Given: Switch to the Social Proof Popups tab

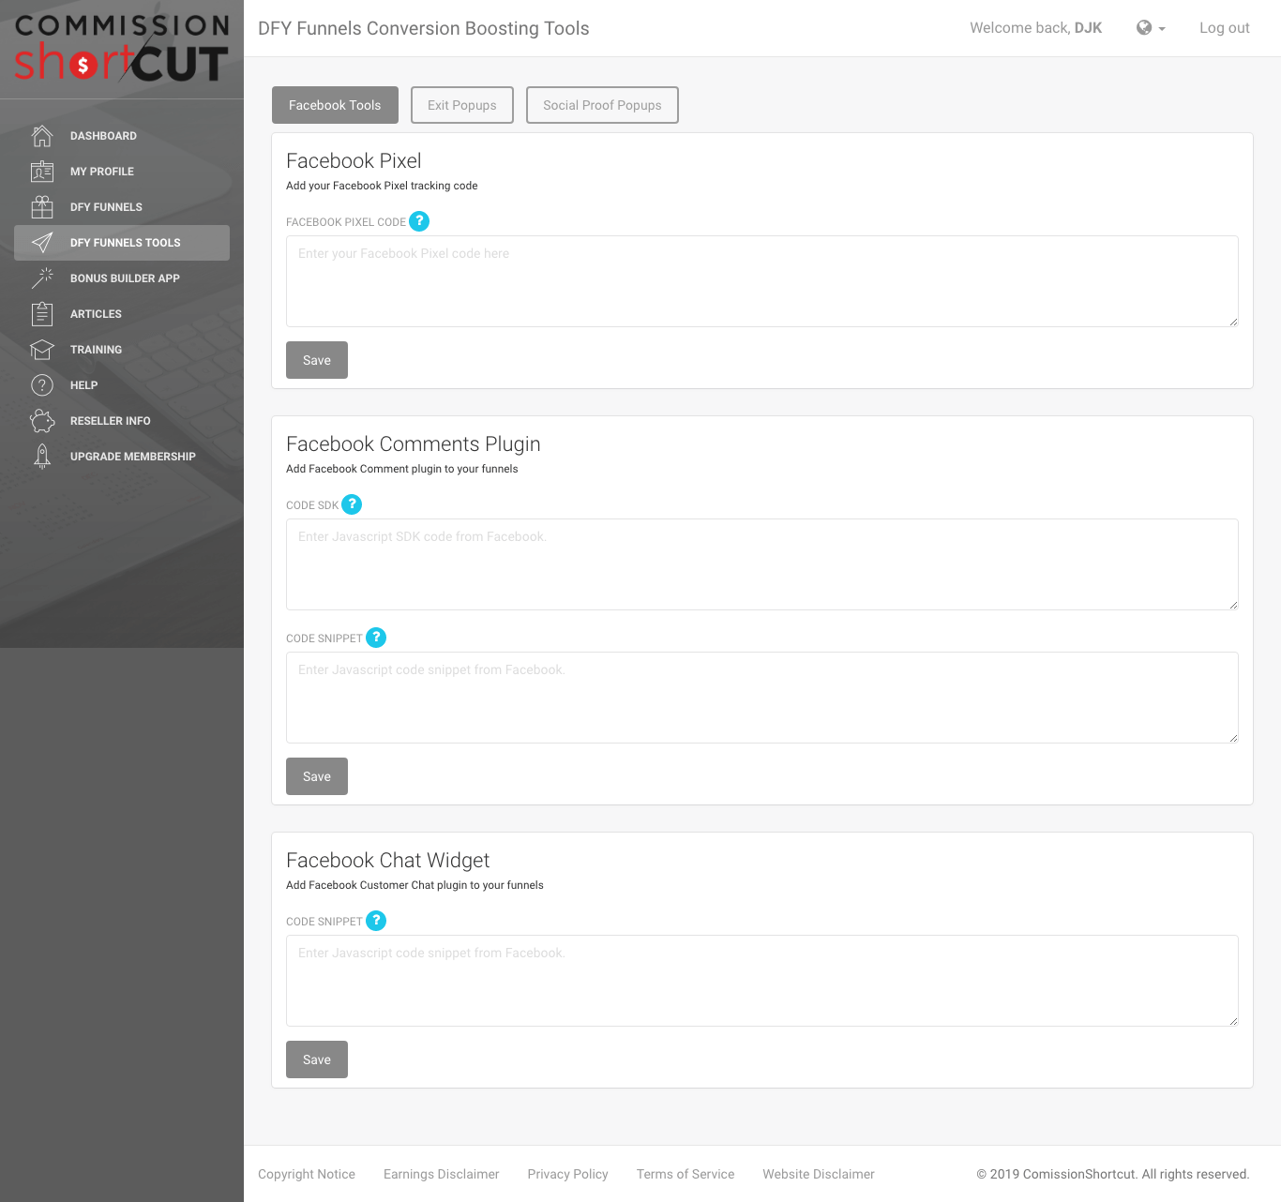Looking at the screenshot, I should (x=602, y=105).
